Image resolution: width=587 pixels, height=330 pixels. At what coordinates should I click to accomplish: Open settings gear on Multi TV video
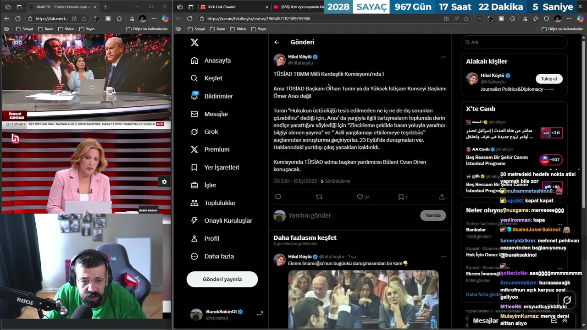(164, 182)
